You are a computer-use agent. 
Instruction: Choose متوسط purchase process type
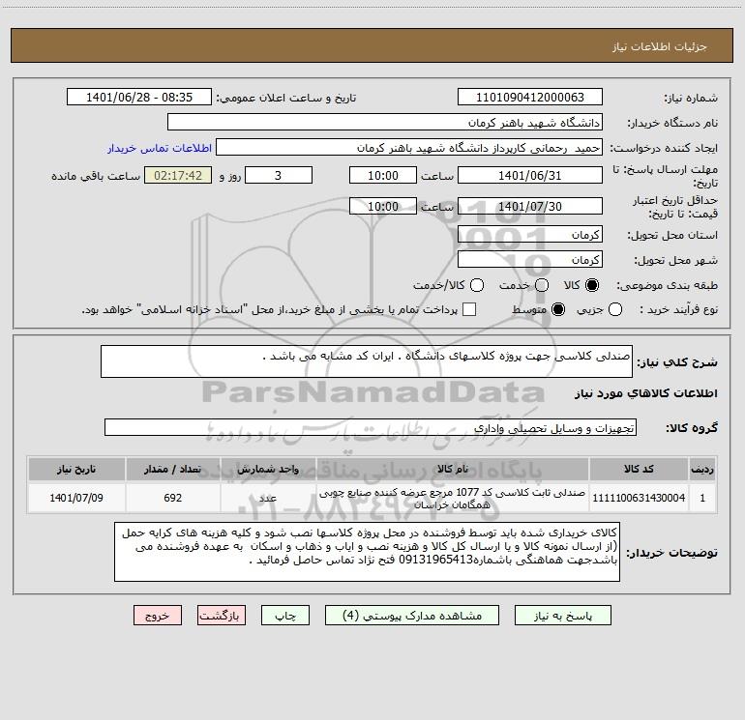pos(558,309)
